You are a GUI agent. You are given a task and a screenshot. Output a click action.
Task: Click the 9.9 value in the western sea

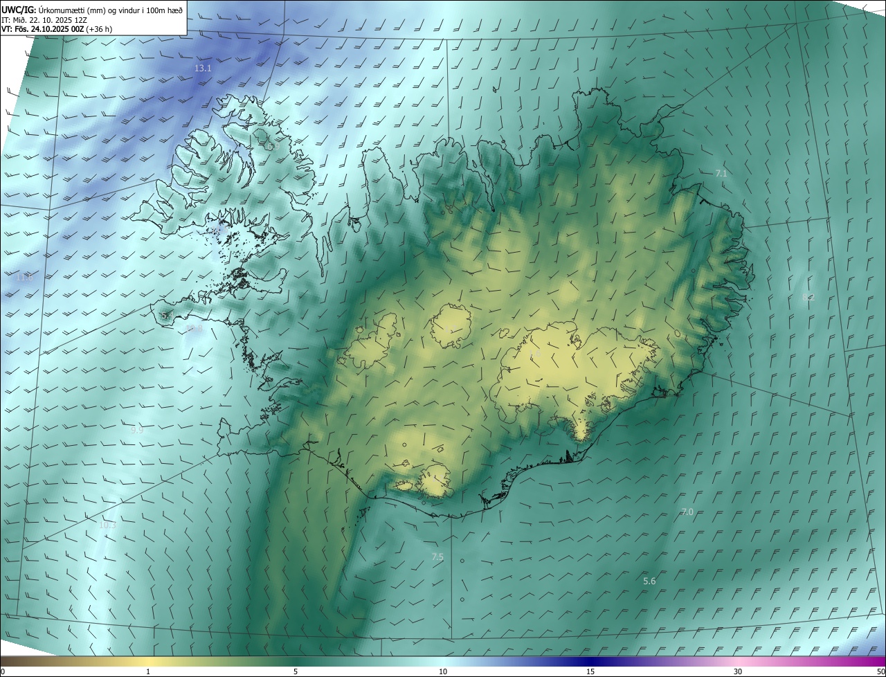[137, 430]
